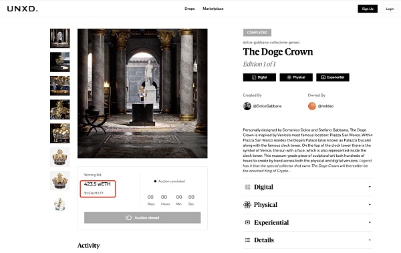Expand the Digital section arrow
This screenshot has height=253, width=401.
coord(370,187)
